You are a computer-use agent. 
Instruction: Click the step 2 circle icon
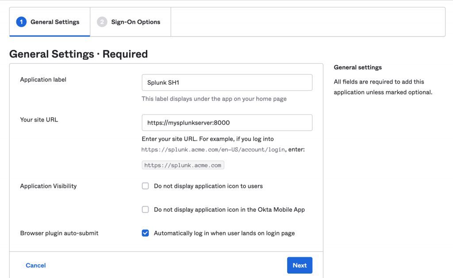(102, 22)
